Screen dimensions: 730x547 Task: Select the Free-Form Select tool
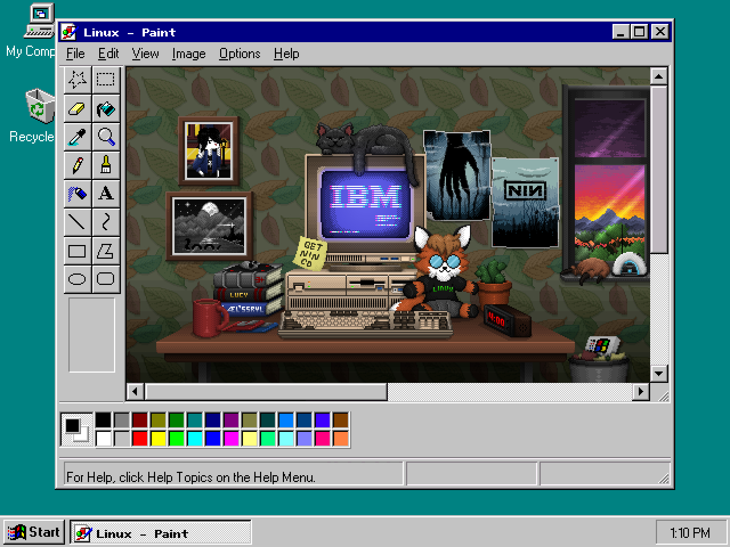coord(77,80)
